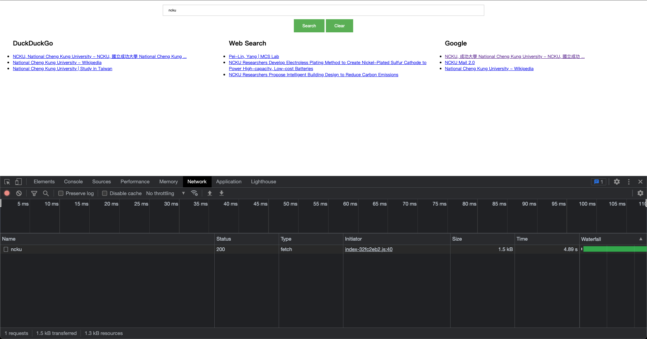Viewport: 647px width, 339px height.
Task: Open the network search magnifier
Action: pyautogui.click(x=46, y=193)
